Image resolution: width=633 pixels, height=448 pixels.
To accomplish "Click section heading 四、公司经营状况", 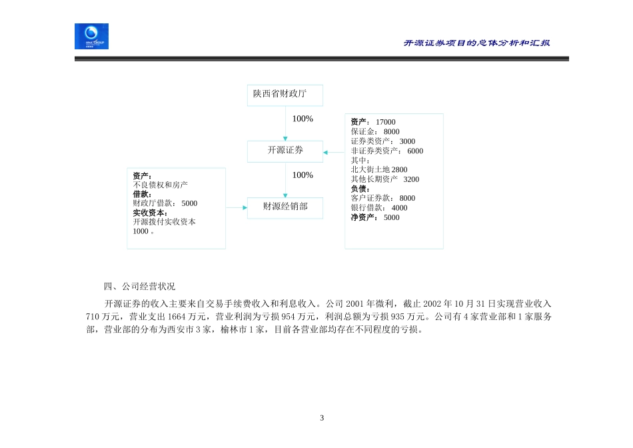I will coord(140,287).
